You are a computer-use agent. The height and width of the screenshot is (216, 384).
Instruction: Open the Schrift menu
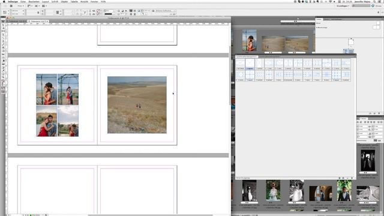pos(55,1)
